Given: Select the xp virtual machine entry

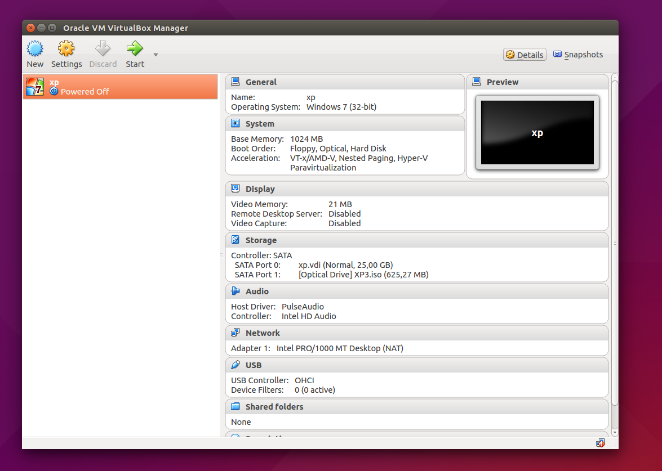Looking at the screenshot, I should pos(121,87).
